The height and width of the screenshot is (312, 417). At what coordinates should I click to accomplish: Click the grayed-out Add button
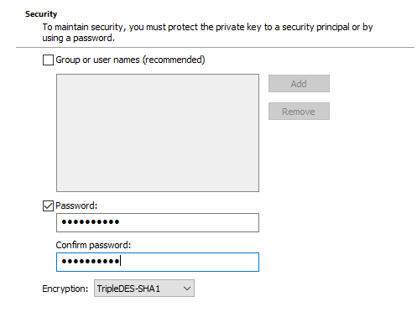[299, 84]
